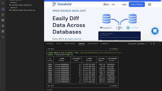The width and height of the screenshot is (162, 91).
Task: Close the terminal panel
Action: [x=160, y=44]
